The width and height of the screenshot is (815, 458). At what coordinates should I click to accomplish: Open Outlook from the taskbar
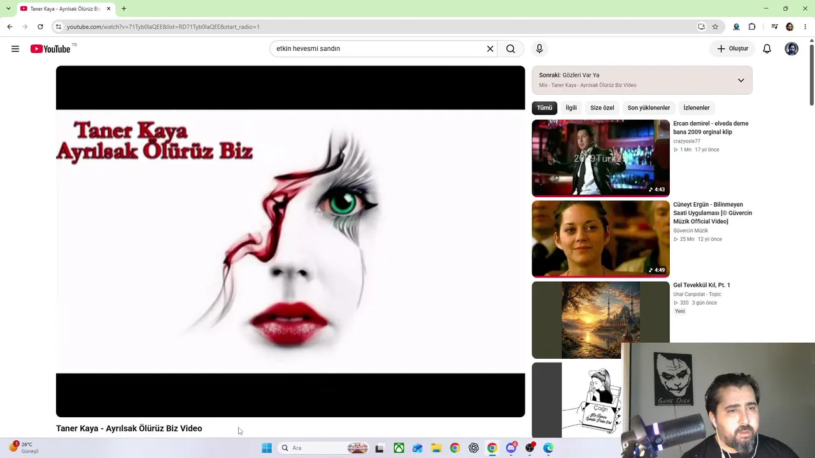click(x=417, y=448)
